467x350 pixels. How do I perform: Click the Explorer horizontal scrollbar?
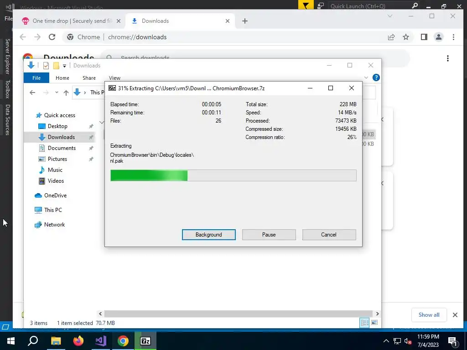coord(238,314)
